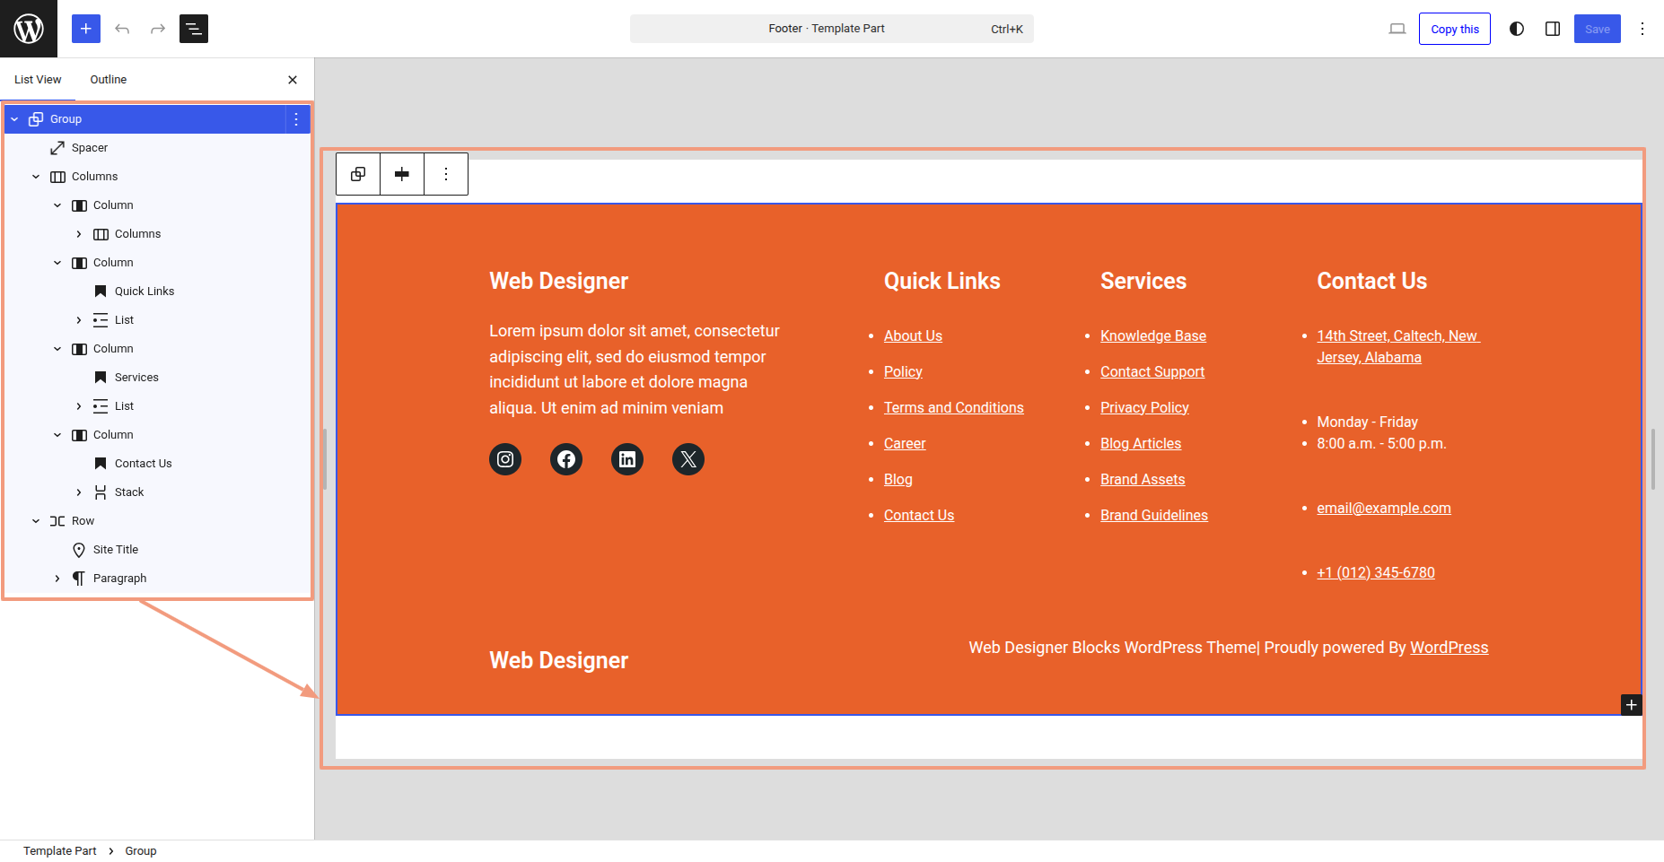Click the X (Twitter) social icon
Image resolution: width=1664 pixels, height=862 pixels.
(x=688, y=459)
